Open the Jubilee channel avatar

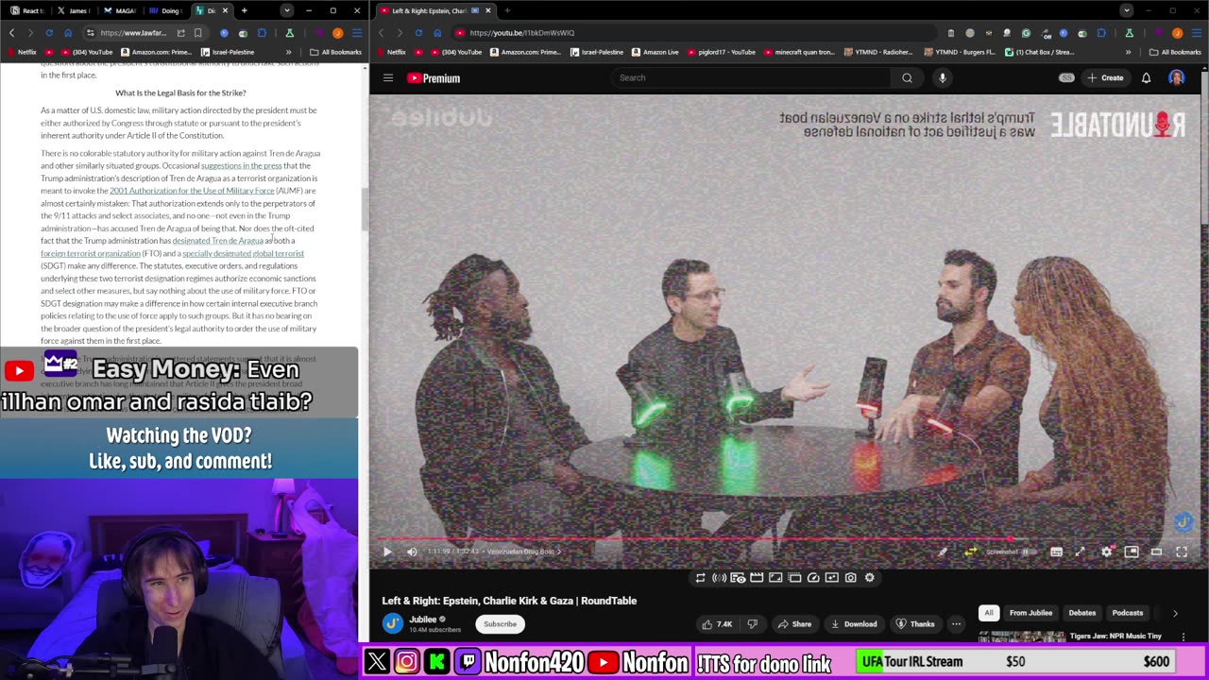(x=392, y=623)
